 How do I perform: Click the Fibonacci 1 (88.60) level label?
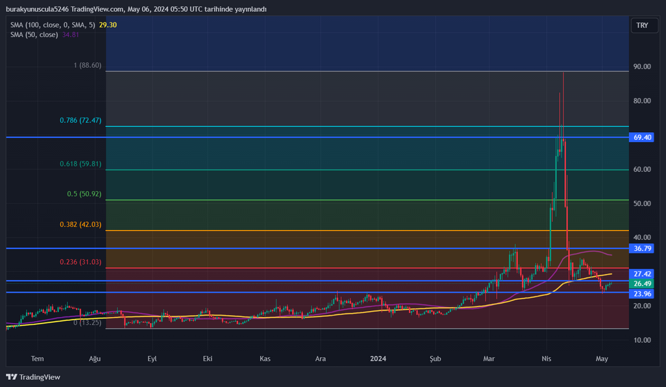(x=87, y=65)
